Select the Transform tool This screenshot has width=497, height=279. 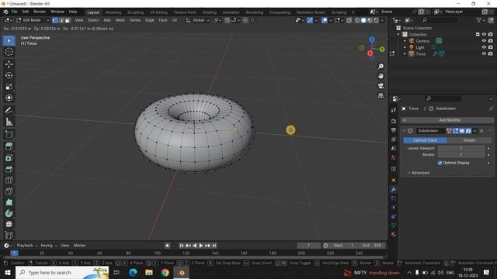(x=9, y=98)
